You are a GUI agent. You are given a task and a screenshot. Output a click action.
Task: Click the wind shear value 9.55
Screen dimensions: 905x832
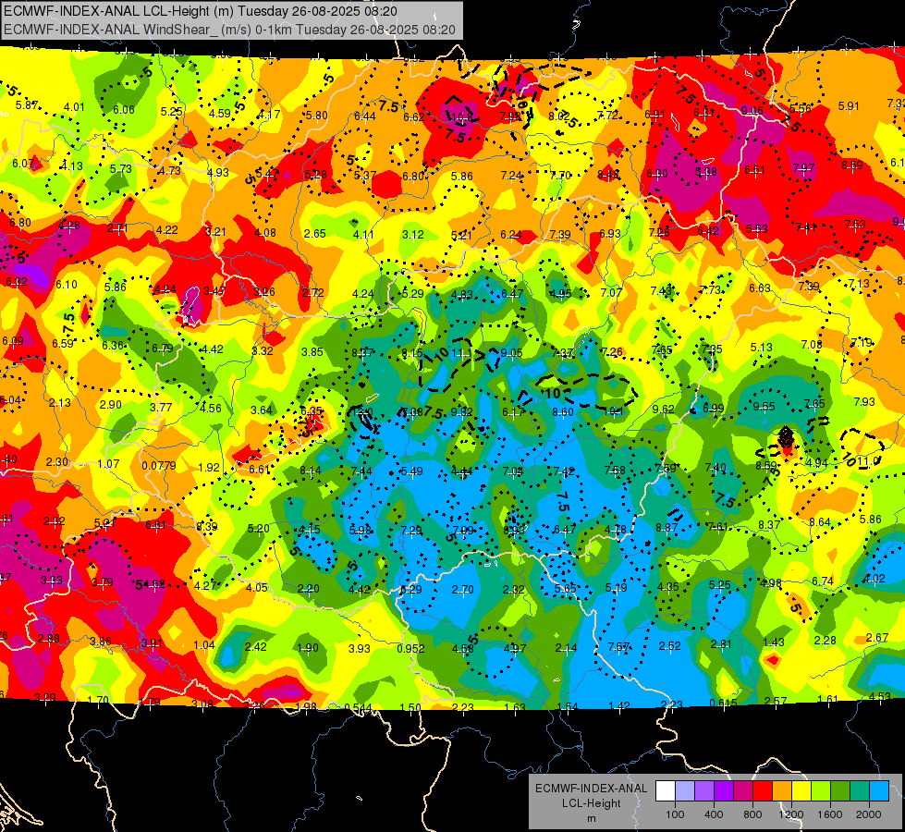764,407
